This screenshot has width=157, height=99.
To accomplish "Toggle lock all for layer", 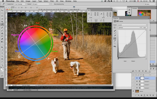I will [x=143, y=75].
